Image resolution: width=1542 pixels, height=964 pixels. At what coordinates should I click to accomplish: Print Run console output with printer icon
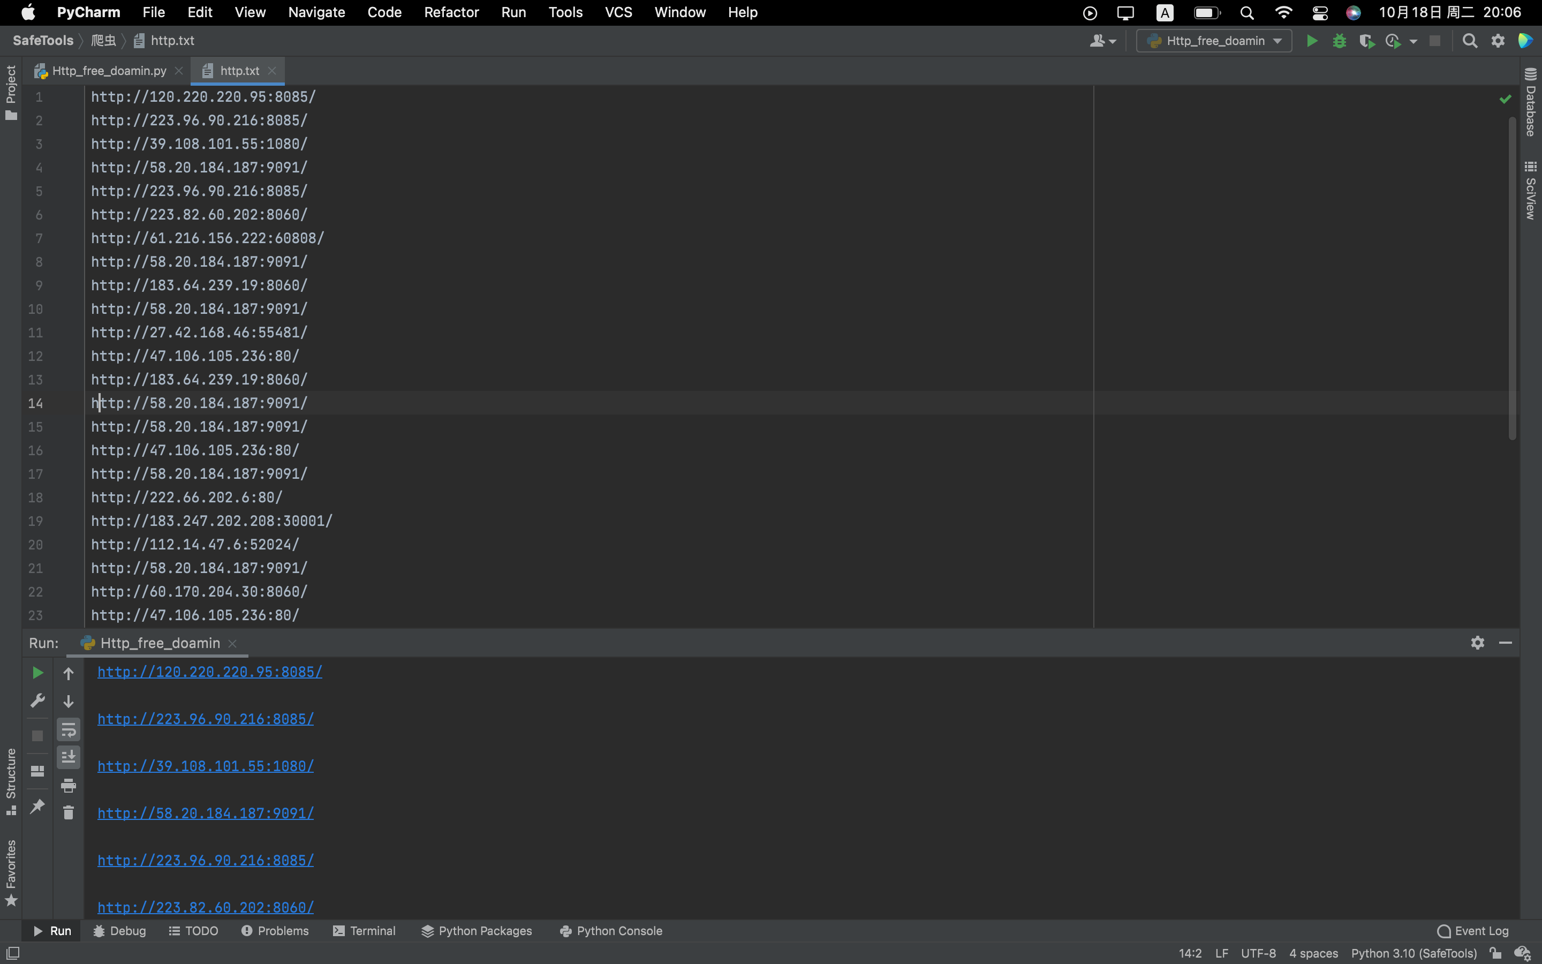click(x=68, y=785)
